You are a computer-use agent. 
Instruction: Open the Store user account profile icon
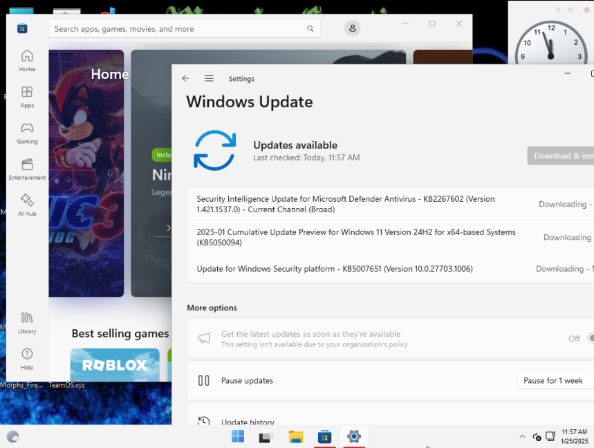tap(352, 28)
